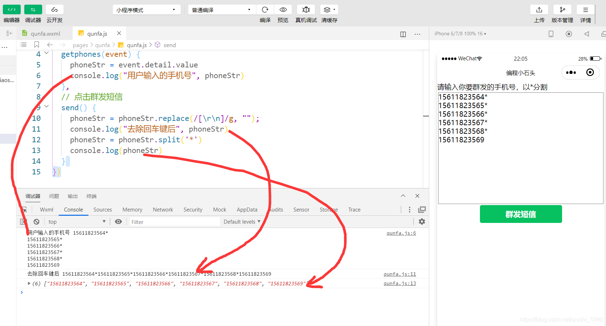
Task: Go forward with the right arrow
Action: [x=62, y=45]
